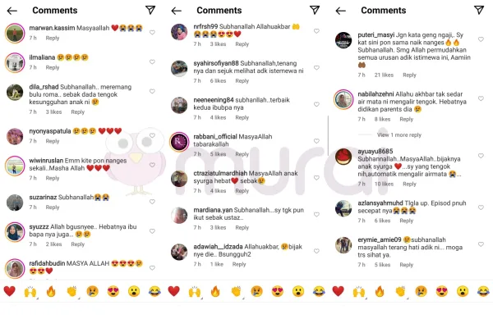Pick the crying-laughing emoji at the far right

coord(483,291)
